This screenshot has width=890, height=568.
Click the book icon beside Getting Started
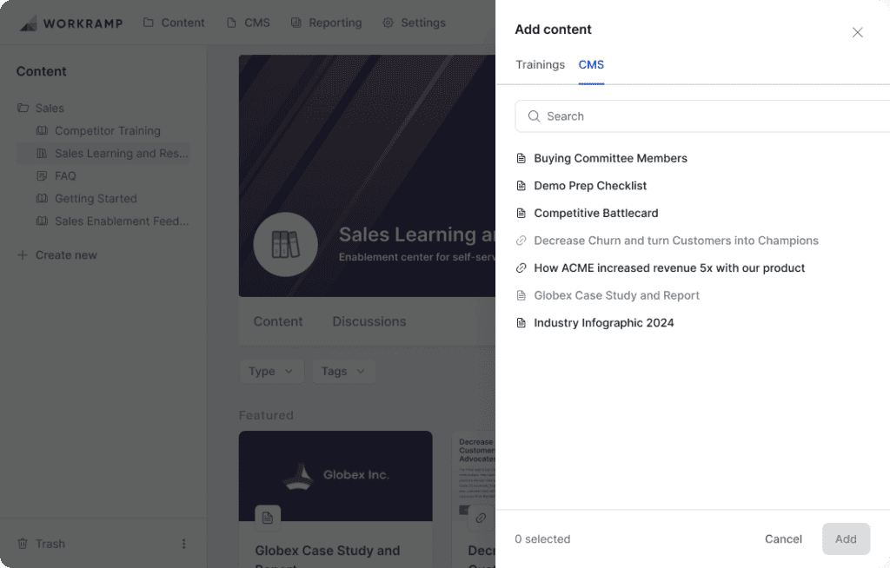point(42,199)
